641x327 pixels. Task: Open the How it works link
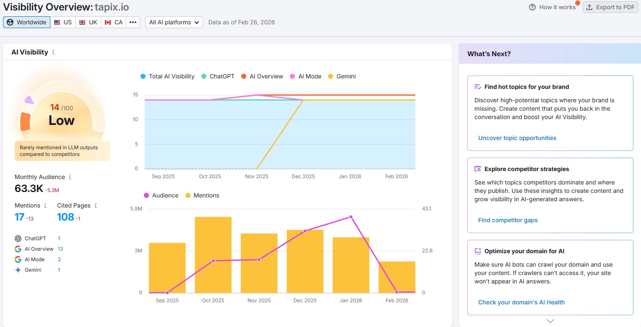click(552, 7)
